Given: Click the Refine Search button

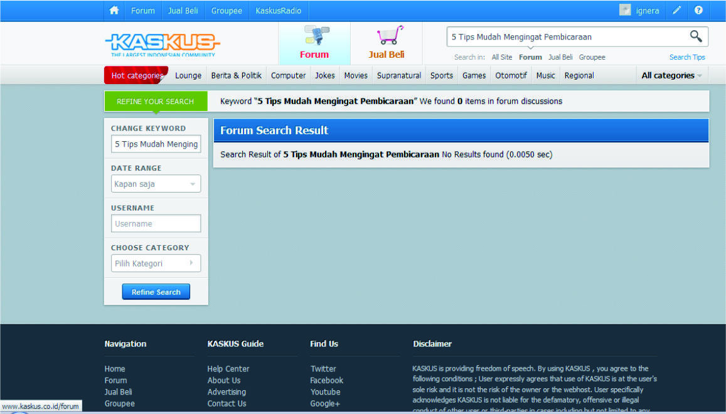Looking at the screenshot, I should [x=156, y=292].
